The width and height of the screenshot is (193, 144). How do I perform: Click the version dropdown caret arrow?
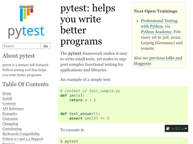pos(186,129)
